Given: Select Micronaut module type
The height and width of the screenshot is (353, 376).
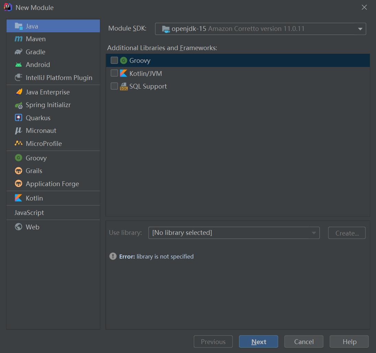Looking at the screenshot, I should pyautogui.click(x=53, y=131).
